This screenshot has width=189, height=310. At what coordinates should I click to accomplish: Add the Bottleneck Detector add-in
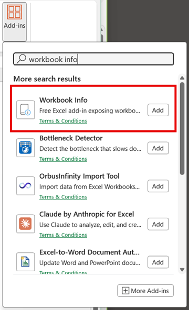coord(158,148)
